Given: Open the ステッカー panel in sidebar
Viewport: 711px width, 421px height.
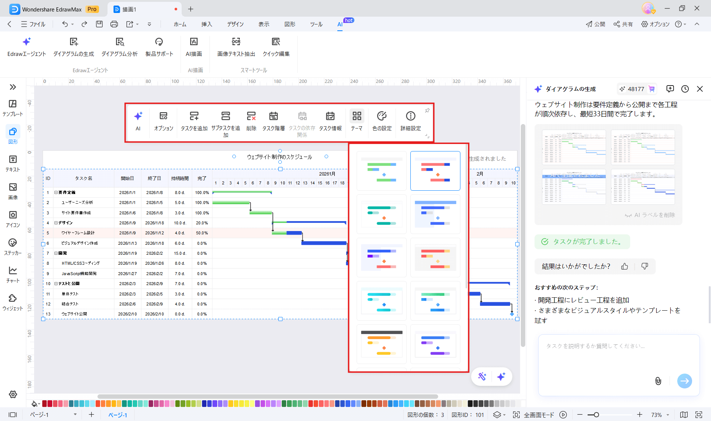Looking at the screenshot, I should click(13, 246).
